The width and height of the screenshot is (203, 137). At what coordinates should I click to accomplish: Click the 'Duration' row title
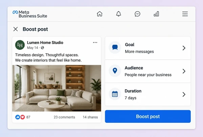(x=133, y=91)
